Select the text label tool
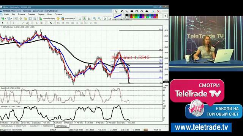243x136 pixels. (x=41, y=23)
